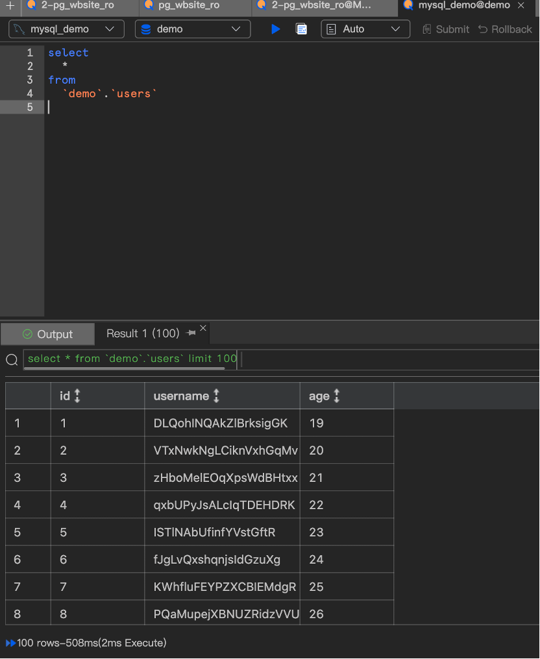Click the horizontal scrollbar under the SQL text

(124, 368)
